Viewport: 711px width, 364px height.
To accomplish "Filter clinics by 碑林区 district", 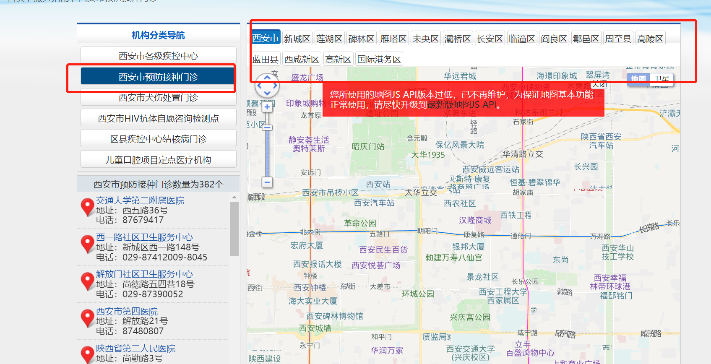I will pyautogui.click(x=361, y=39).
